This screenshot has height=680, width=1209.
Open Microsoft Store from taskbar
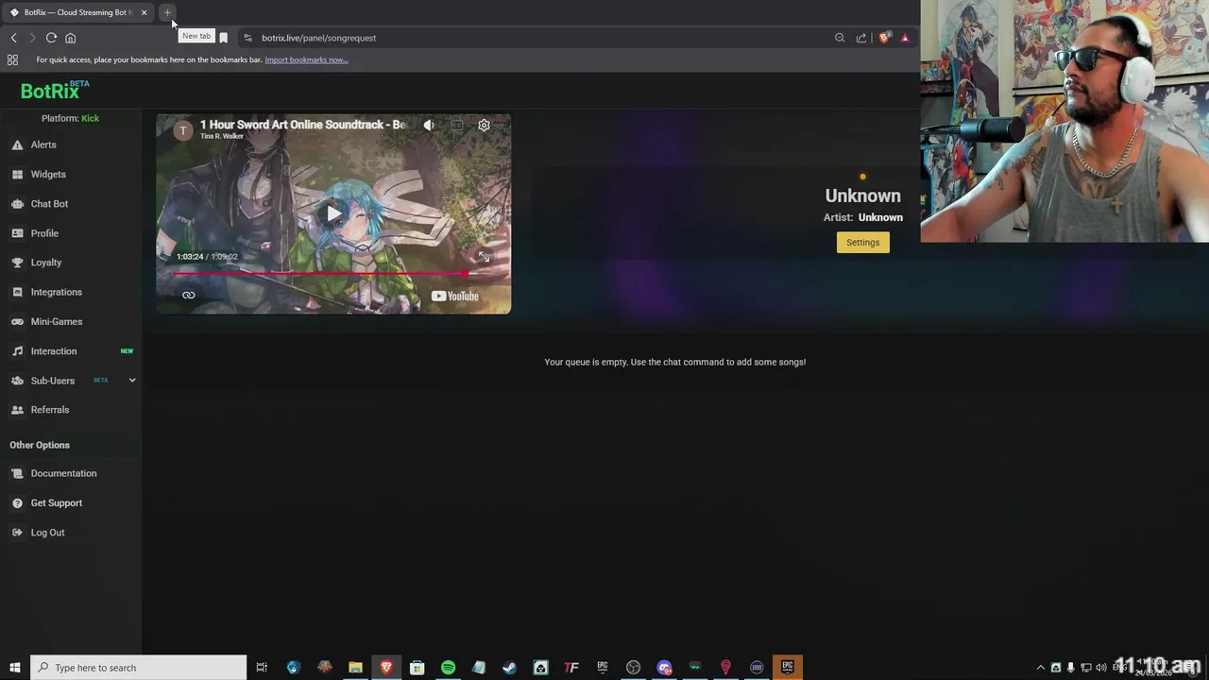click(x=417, y=668)
